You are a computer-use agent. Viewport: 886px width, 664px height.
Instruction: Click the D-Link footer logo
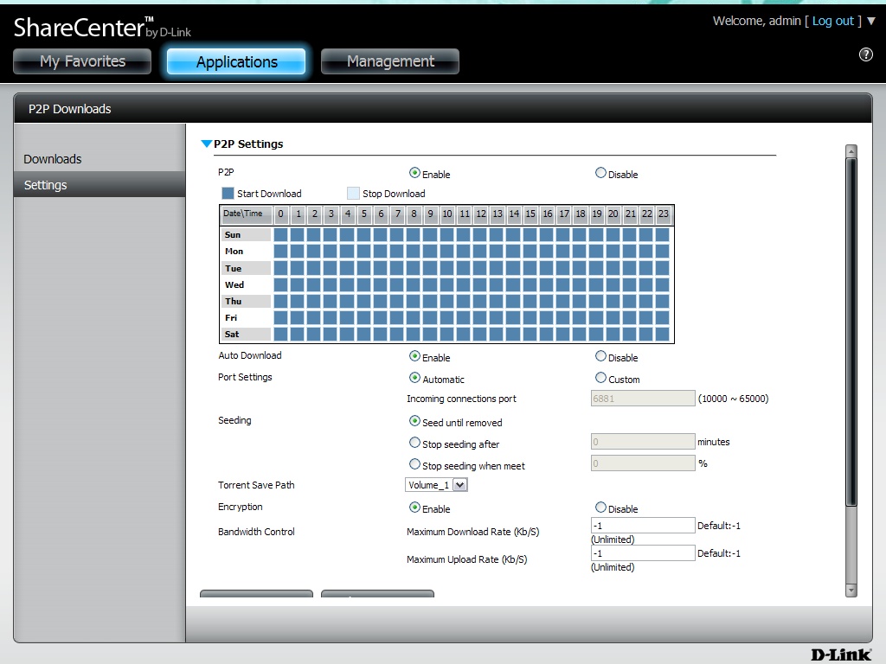841,654
